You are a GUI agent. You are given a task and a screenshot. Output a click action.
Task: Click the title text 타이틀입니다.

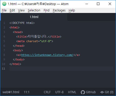(x=38, y=37)
